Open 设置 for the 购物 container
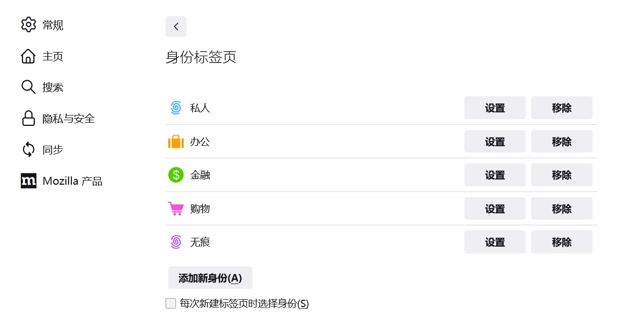 495,209
